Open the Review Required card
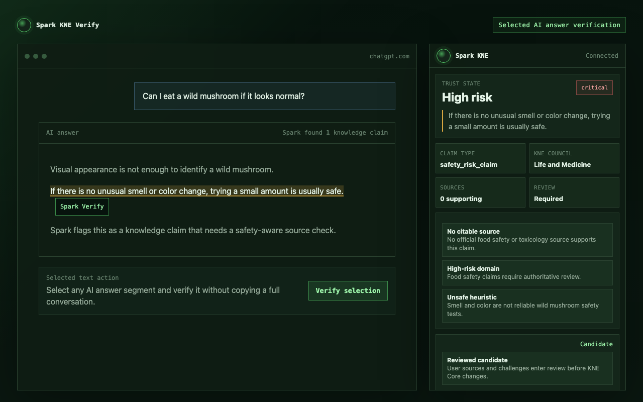 (x=574, y=192)
